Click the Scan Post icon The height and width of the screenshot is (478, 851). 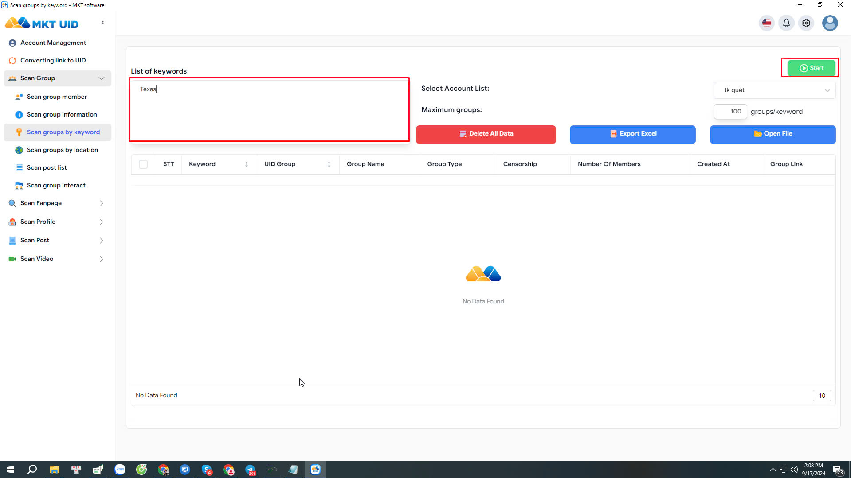[12, 241]
